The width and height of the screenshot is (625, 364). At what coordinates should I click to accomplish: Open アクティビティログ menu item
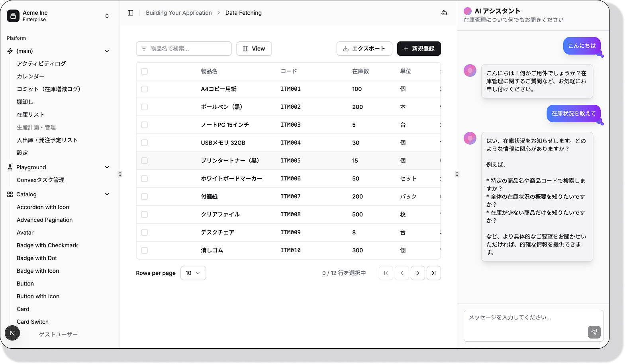pyautogui.click(x=41, y=64)
